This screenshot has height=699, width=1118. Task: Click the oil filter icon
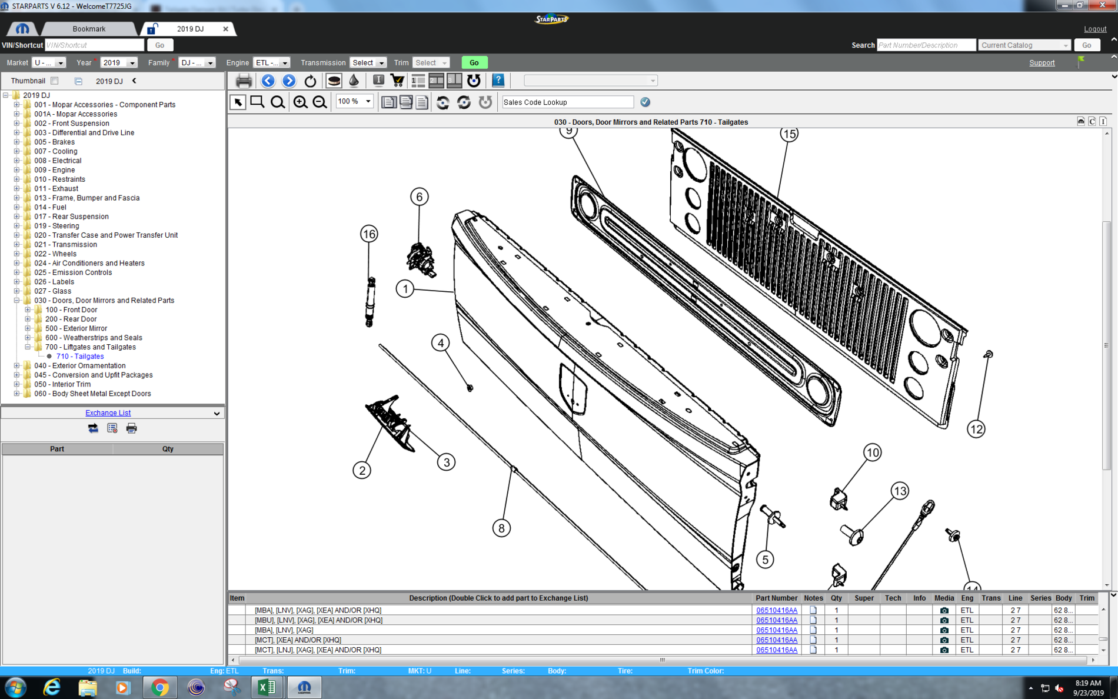coord(334,81)
